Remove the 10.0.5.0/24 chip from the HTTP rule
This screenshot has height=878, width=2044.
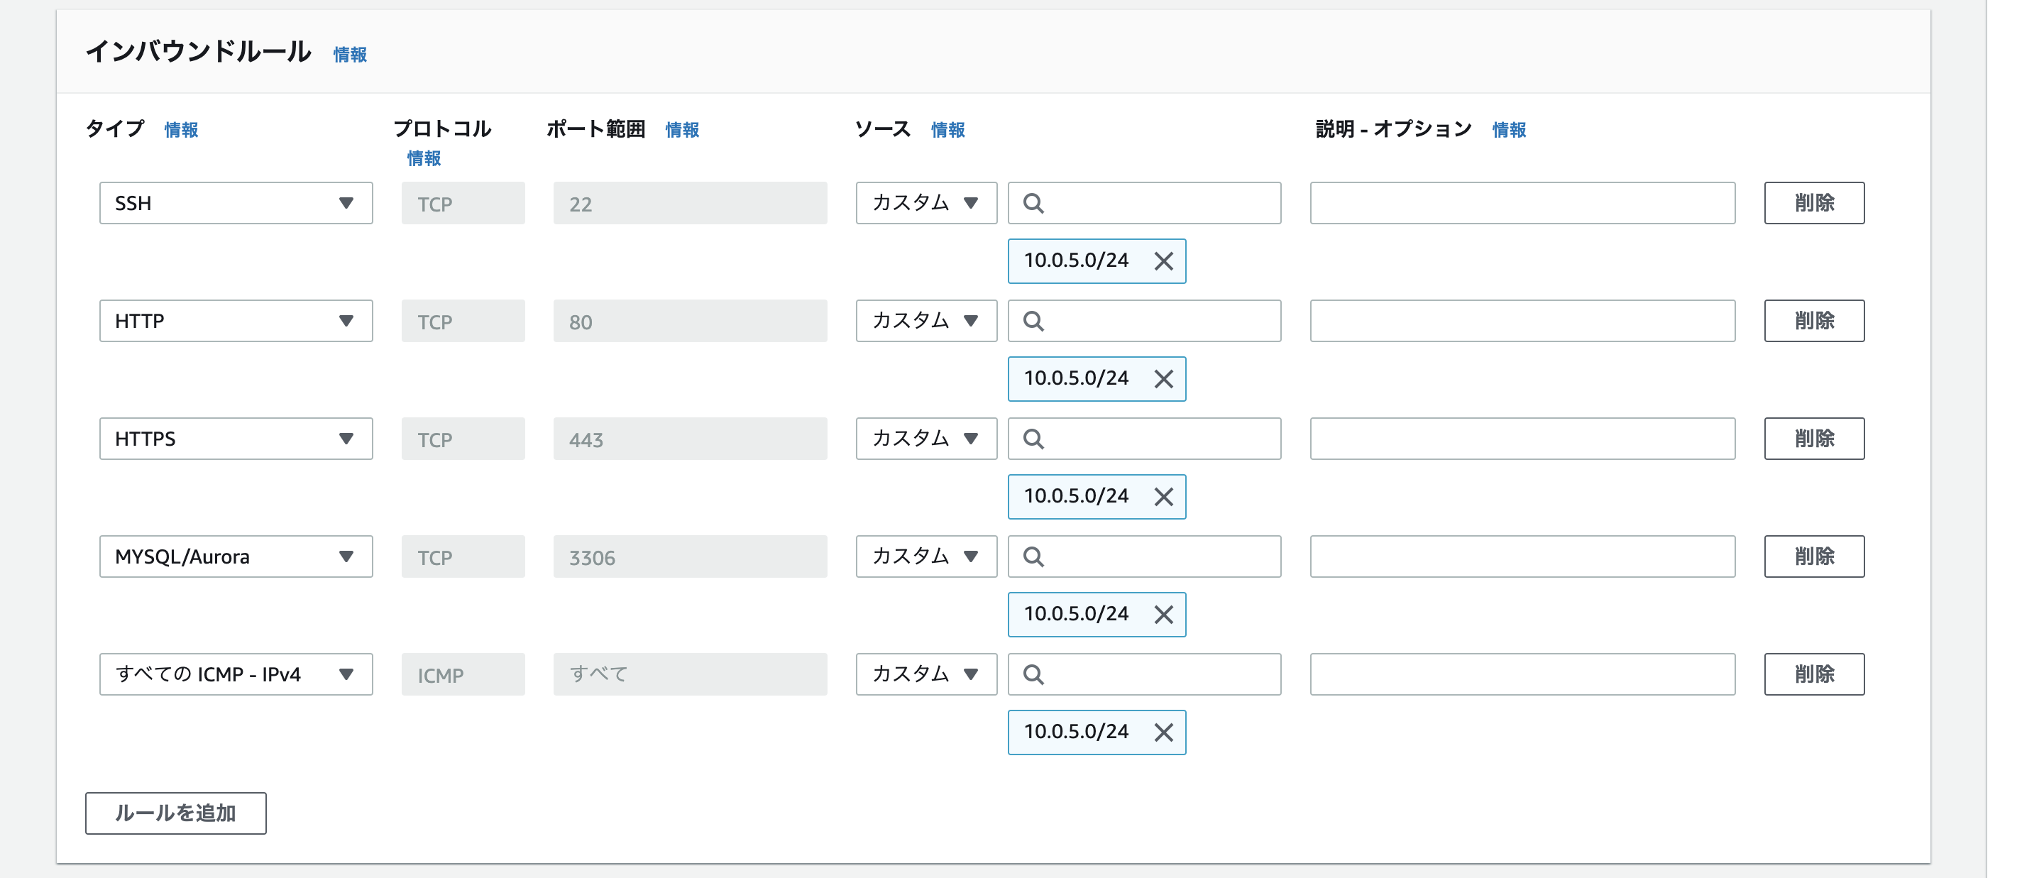[1163, 380]
